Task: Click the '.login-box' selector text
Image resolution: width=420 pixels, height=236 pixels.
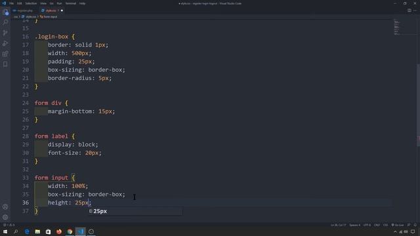Action: [52, 37]
